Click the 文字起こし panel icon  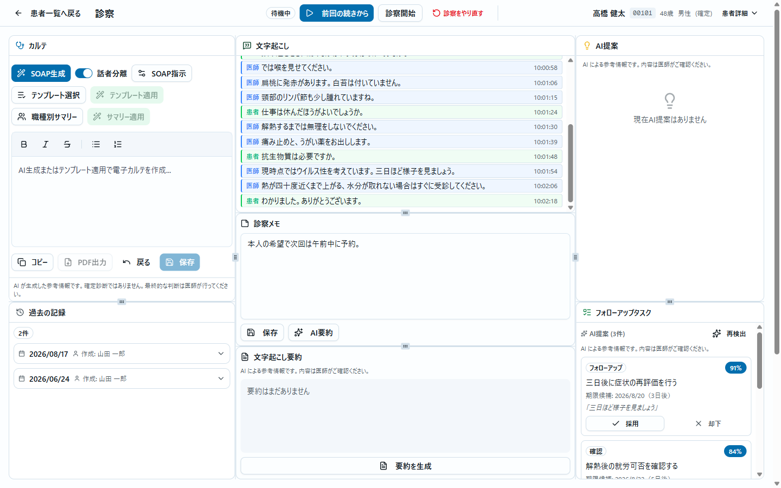(x=247, y=46)
